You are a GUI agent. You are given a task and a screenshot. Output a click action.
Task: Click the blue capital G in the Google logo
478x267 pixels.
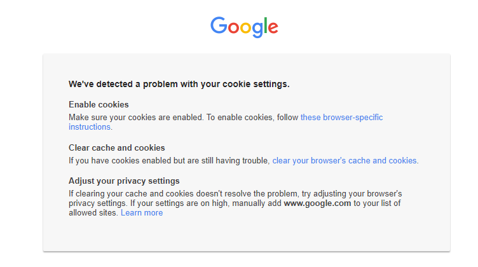click(x=219, y=25)
